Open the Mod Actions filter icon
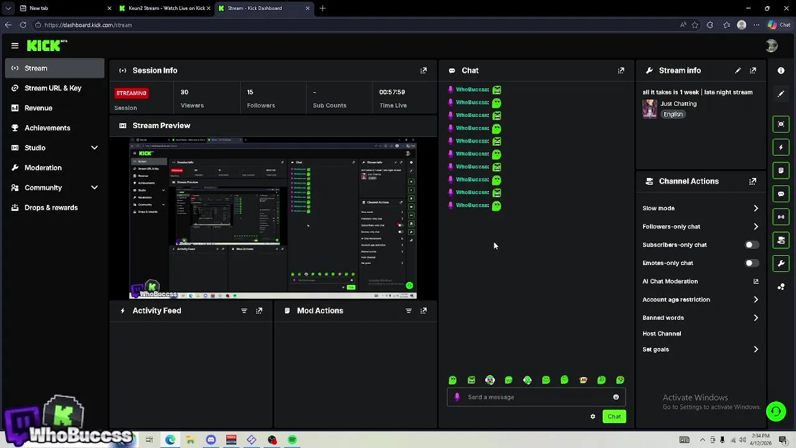The width and height of the screenshot is (796, 448). point(409,310)
